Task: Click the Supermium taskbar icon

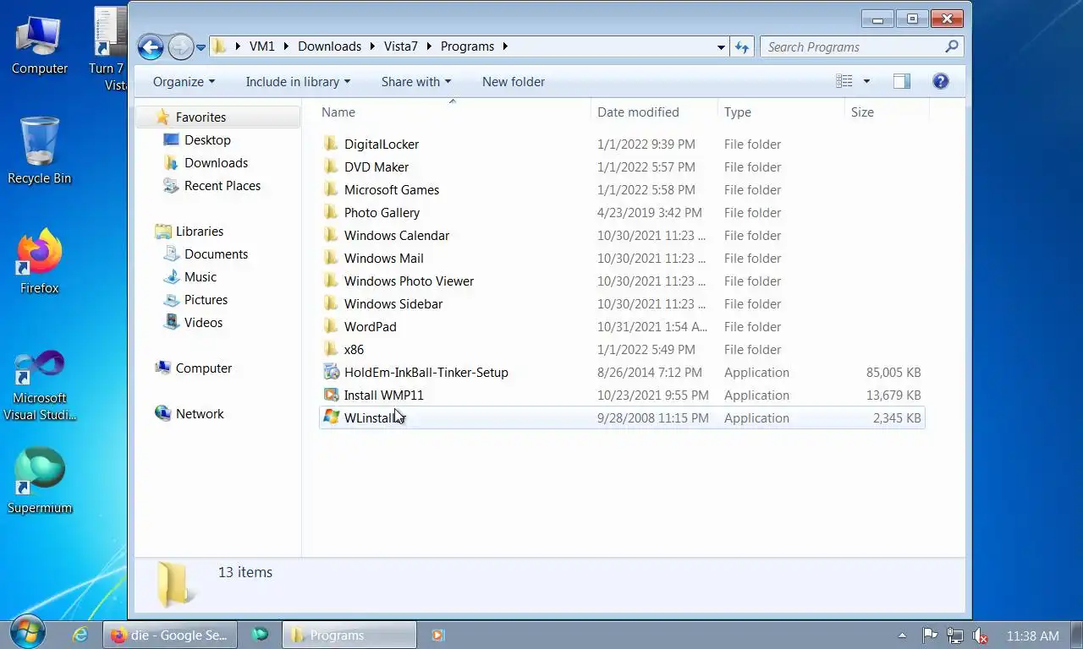Action: pyautogui.click(x=260, y=635)
